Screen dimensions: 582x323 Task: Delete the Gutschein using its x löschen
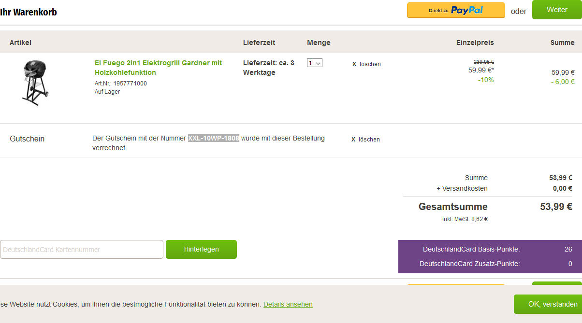pyautogui.click(x=365, y=140)
